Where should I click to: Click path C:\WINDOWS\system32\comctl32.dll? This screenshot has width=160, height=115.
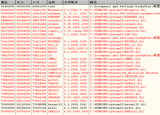pos(118,31)
